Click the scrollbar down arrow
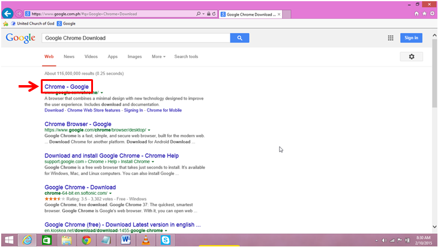 pos(434,227)
